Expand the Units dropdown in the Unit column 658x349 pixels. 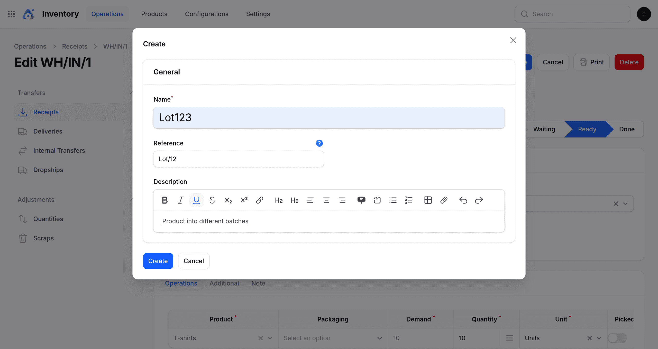599,338
